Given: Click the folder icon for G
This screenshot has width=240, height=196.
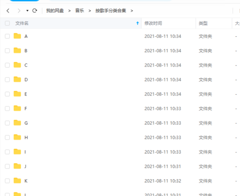Looking at the screenshot, I should tap(17, 123).
